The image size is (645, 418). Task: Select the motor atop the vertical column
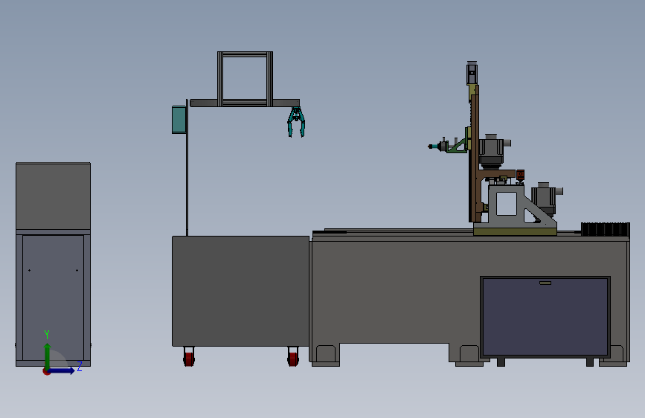[472, 73]
